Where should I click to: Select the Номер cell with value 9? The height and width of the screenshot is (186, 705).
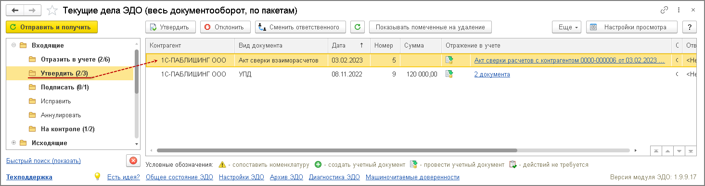coord(385,74)
